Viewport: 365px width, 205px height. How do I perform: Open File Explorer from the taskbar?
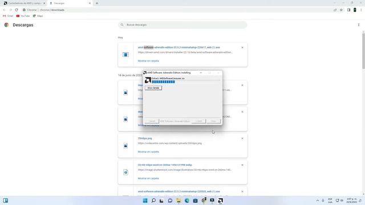[179, 200]
